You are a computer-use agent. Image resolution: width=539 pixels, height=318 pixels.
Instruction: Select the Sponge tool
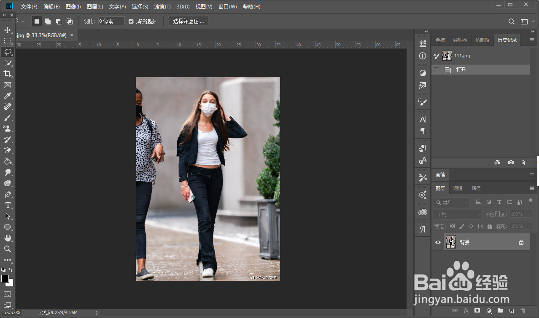click(x=8, y=183)
